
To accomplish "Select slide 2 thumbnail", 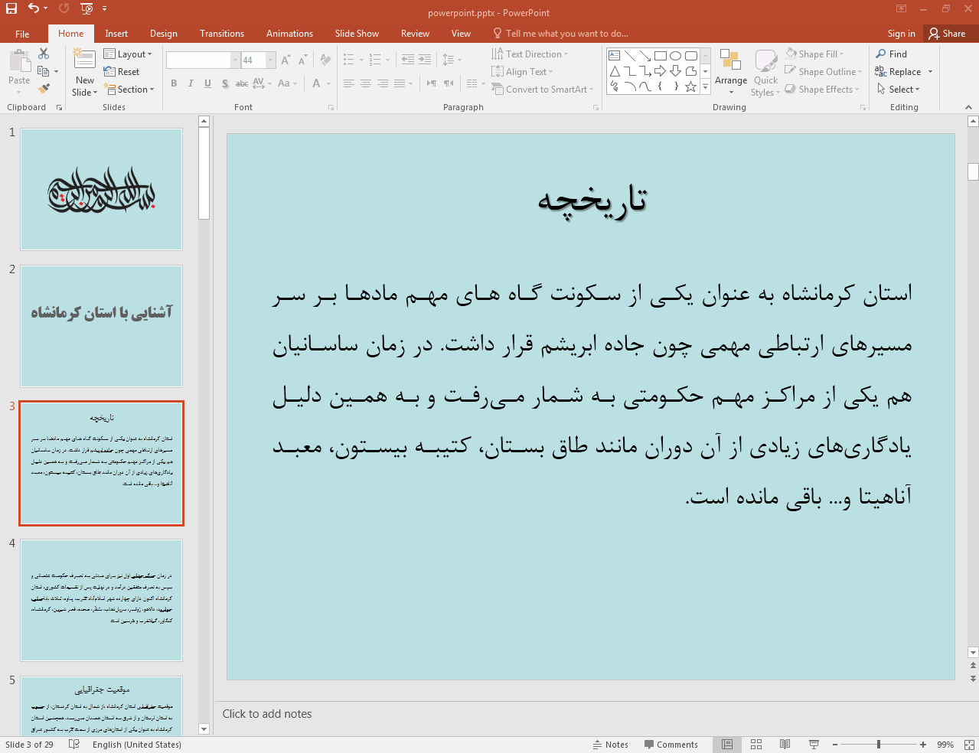I will (101, 326).
